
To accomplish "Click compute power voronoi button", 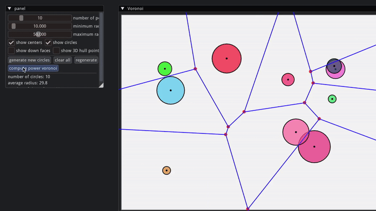I will pos(33,69).
